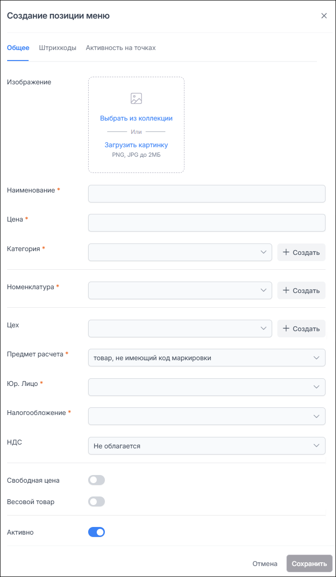This screenshot has height=577, width=336.
Task: Click the plus icon next to Цех dropdown
Action: click(x=286, y=328)
